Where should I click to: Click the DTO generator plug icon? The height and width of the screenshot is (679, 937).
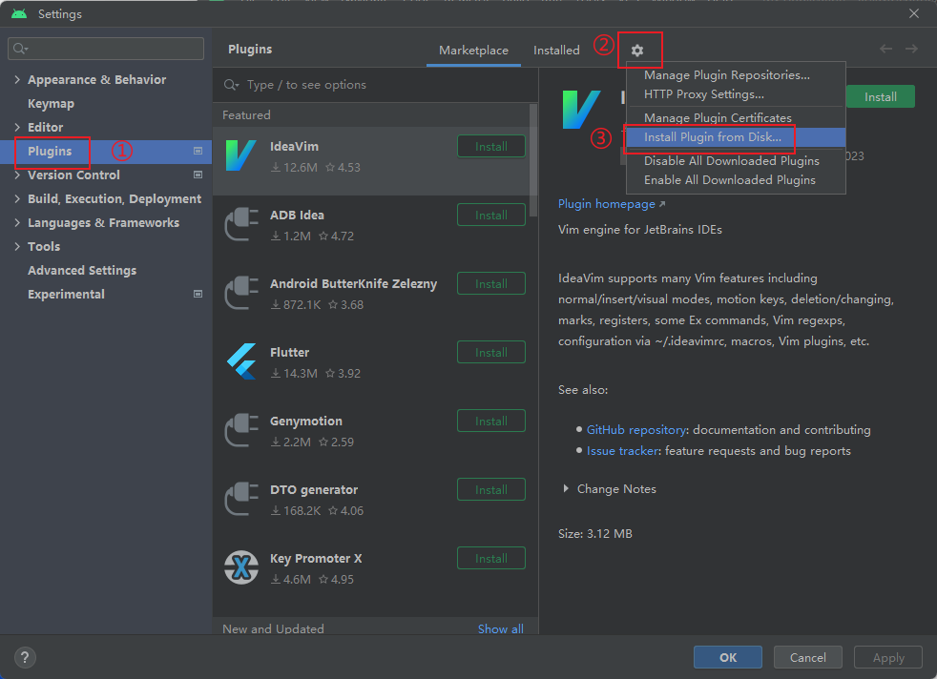pos(240,499)
